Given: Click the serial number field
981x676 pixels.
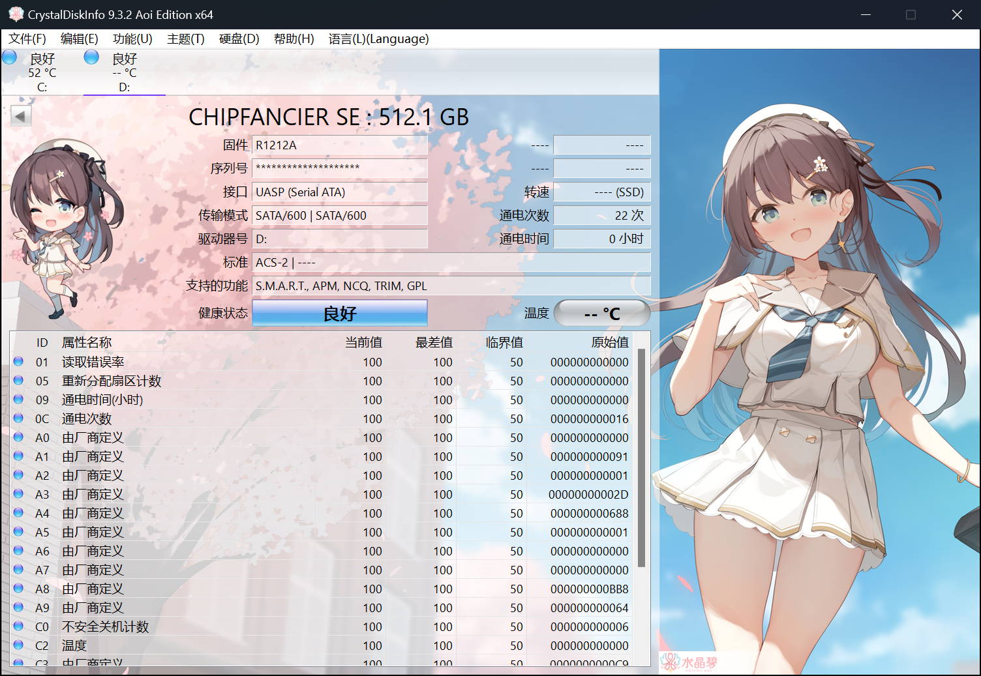Looking at the screenshot, I should [340, 169].
